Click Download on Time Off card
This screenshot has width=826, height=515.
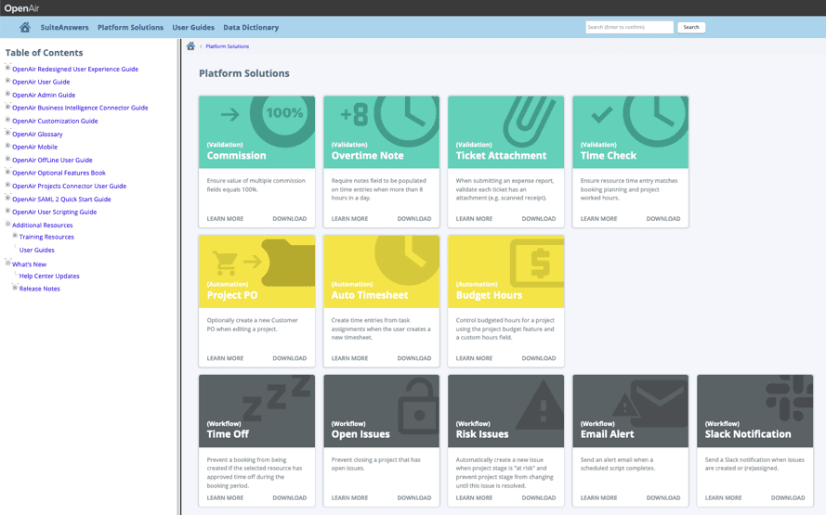coord(290,497)
